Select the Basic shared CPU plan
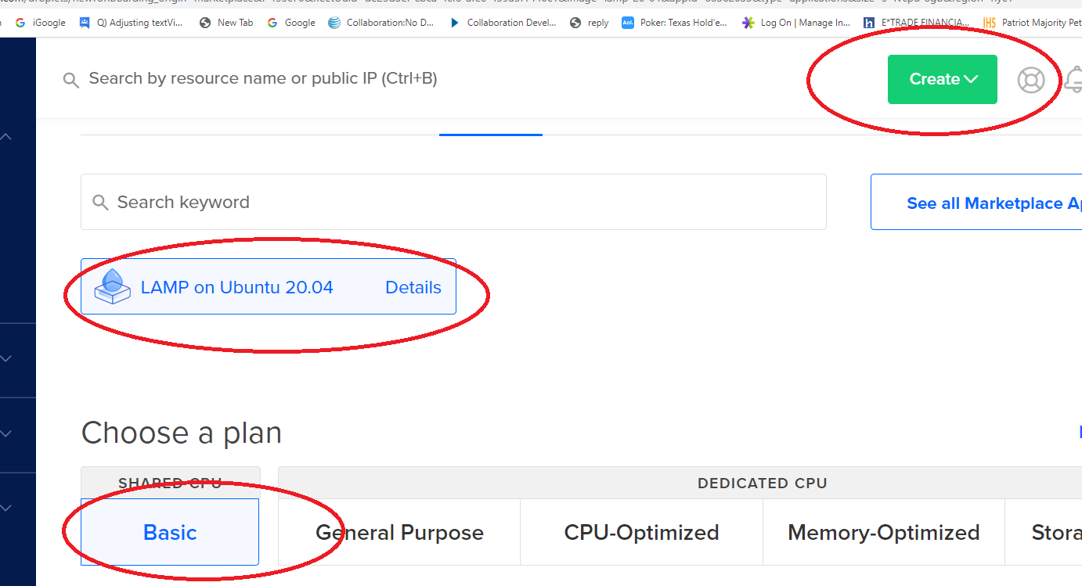 170,532
